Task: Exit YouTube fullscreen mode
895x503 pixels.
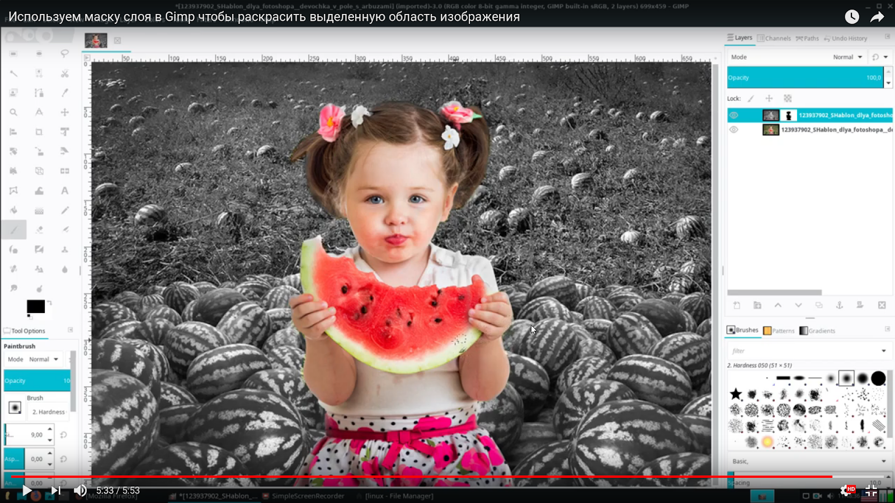Action: 871,491
